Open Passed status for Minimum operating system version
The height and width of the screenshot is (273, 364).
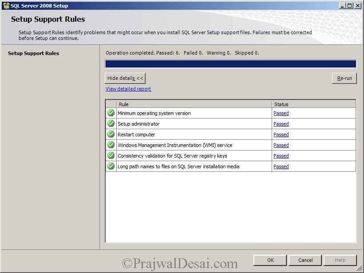[281, 113]
